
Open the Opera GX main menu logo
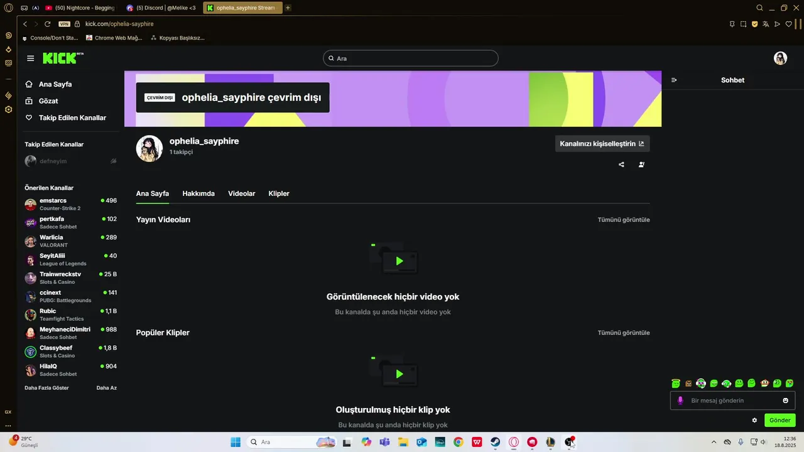pos(8,8)
